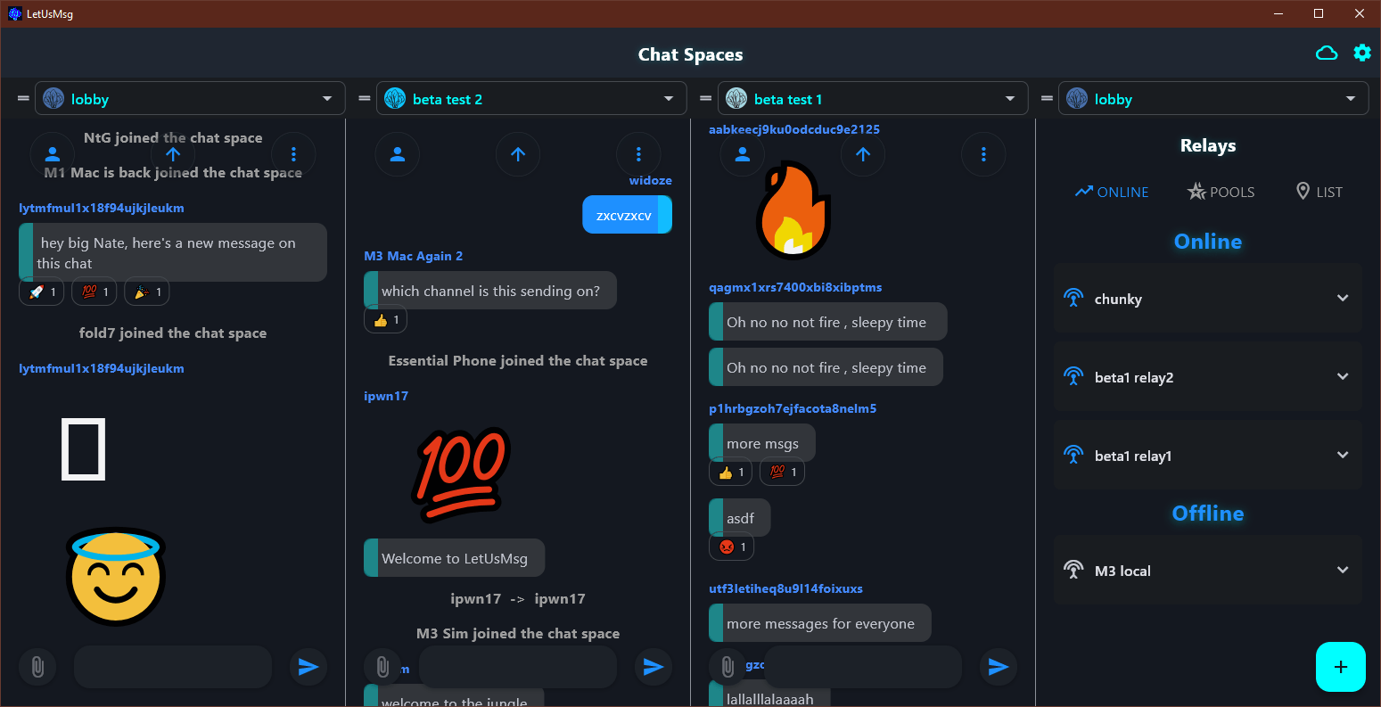The image size is (1381, 707).
Task: Switch to the POOLS tab
Action: (1221, 192)
